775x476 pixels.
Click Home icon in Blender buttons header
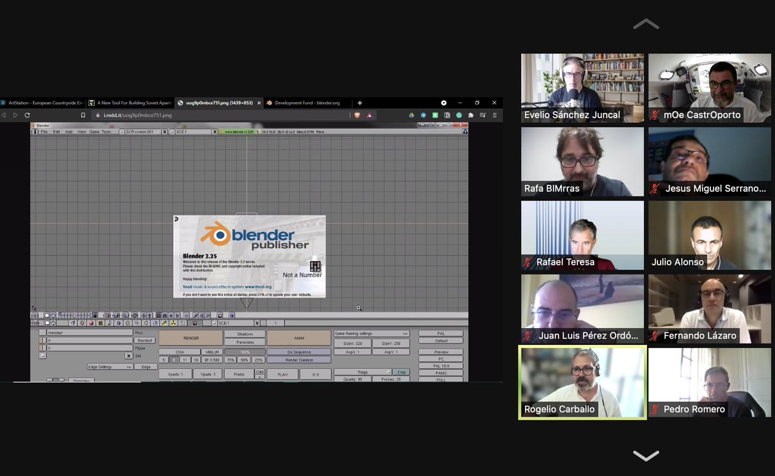point(53,323)
